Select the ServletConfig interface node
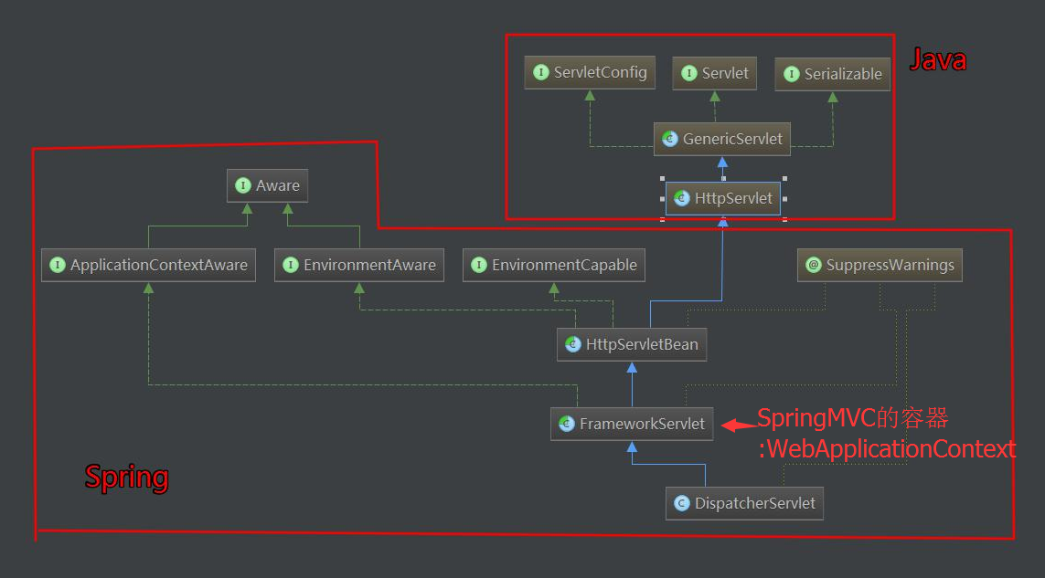Viewport: 1045px width, 578px height. 590,72
